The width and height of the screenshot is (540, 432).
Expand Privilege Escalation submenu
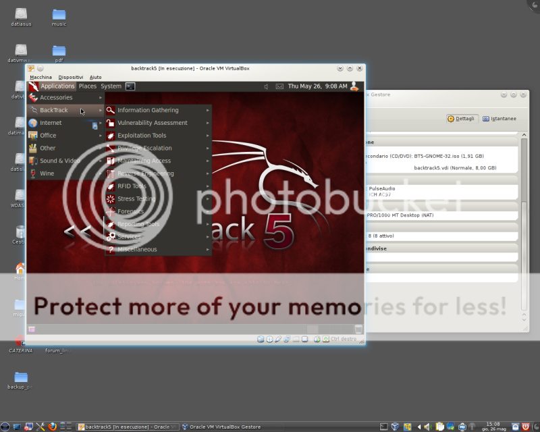pos(159,148)
